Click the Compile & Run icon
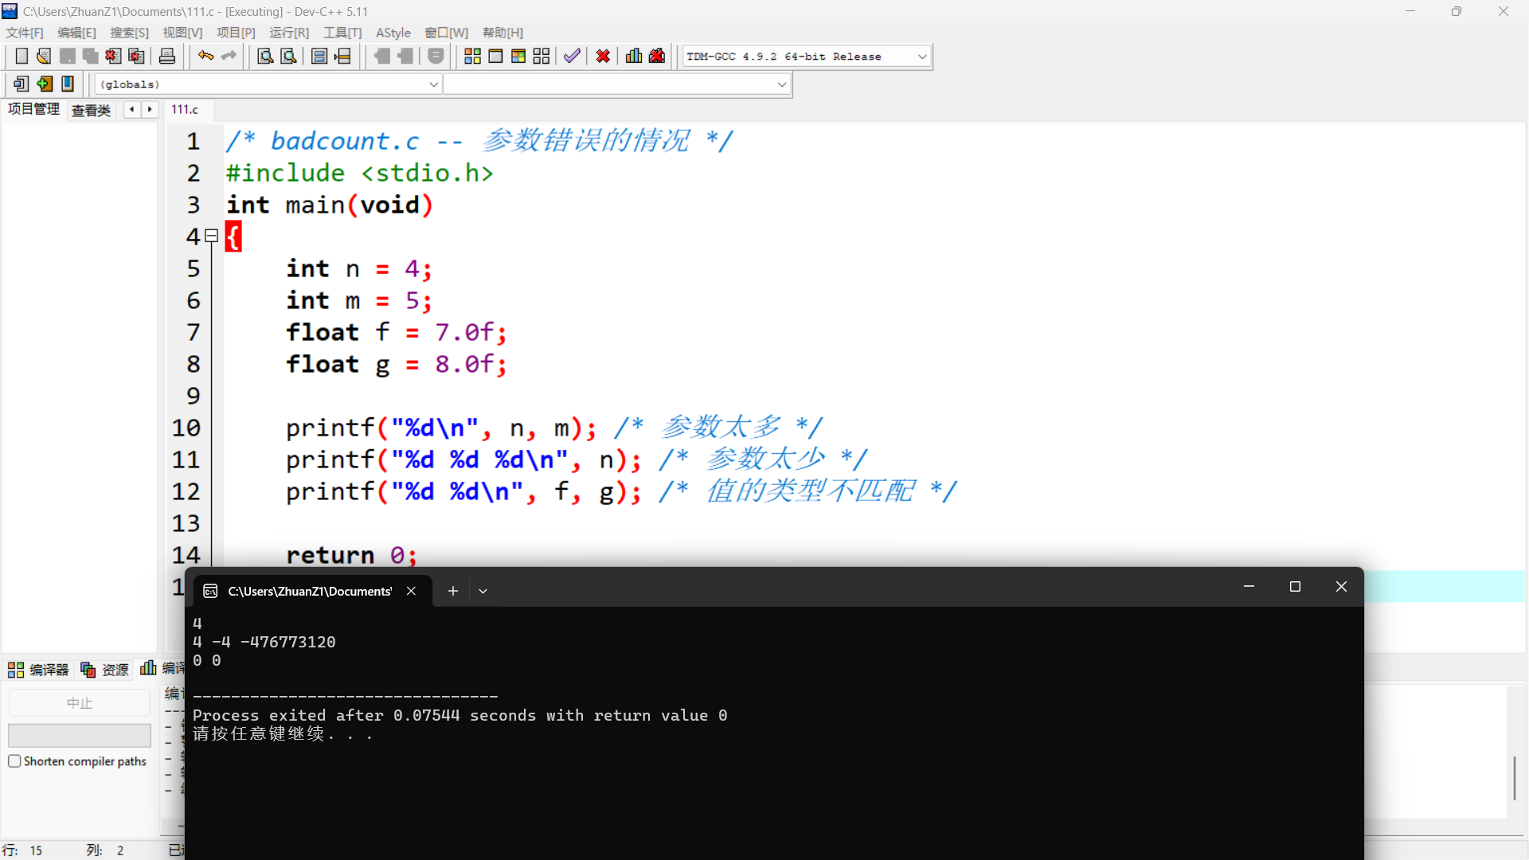 coord(518,57)
